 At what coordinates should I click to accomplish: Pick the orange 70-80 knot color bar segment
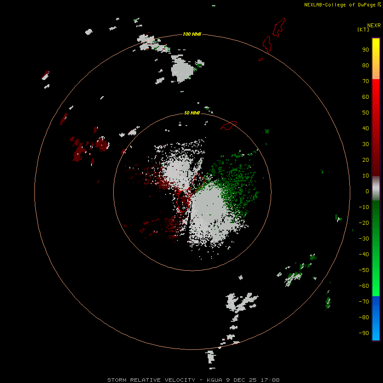click(x=376, y=73)
